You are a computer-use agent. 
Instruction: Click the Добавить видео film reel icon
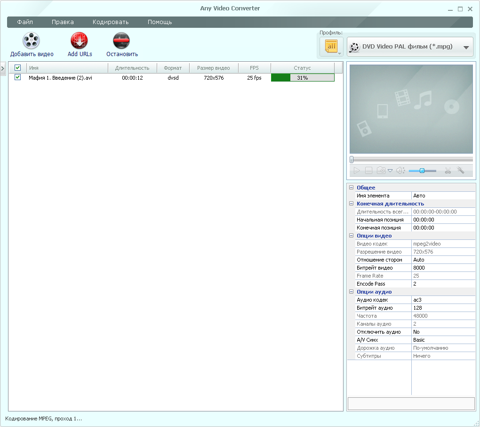pos(31,41)
